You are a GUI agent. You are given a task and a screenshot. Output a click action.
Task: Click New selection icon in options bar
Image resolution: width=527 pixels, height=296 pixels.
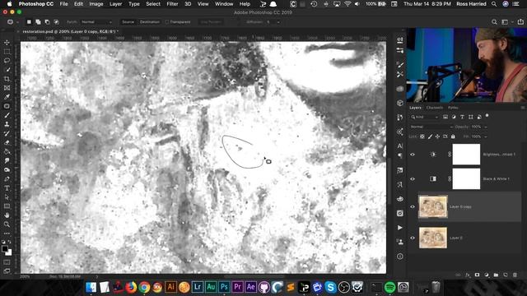(30, 22)
